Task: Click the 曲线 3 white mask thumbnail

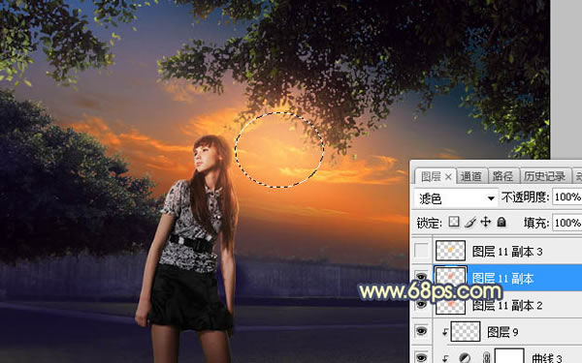Action: 509,355
